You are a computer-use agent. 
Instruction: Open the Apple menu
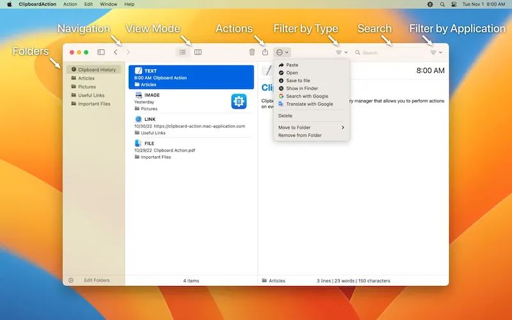point(10,4)
